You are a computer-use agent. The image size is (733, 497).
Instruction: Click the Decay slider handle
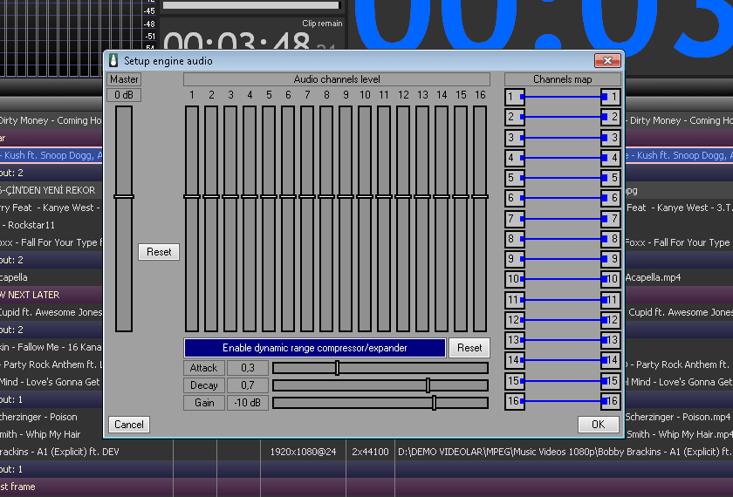pos(428,385)
